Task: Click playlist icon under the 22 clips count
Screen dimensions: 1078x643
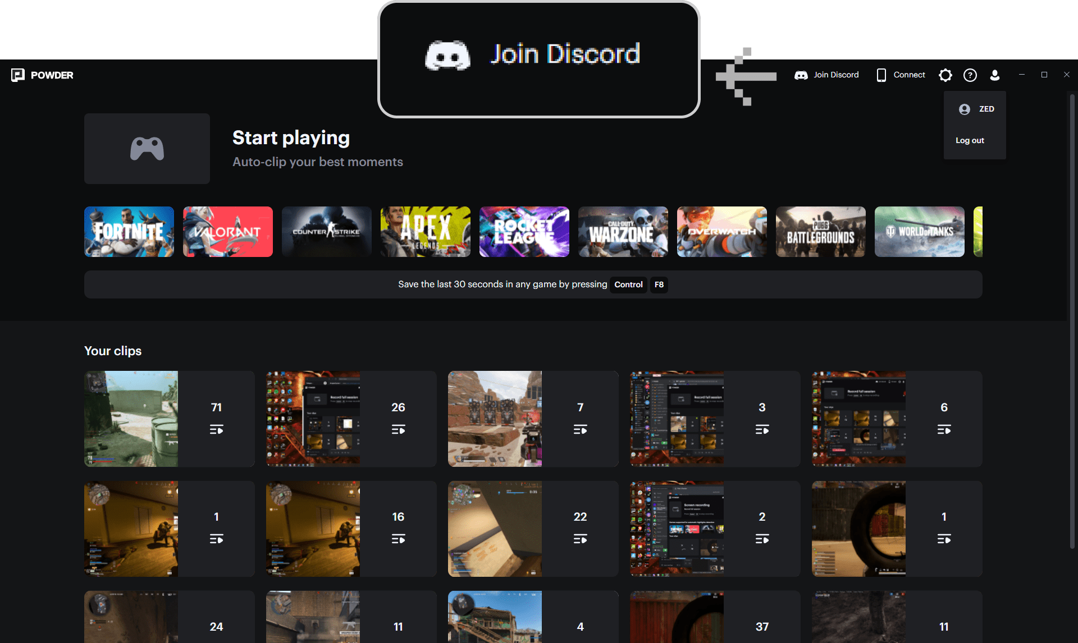Action: tap(580, 539)
